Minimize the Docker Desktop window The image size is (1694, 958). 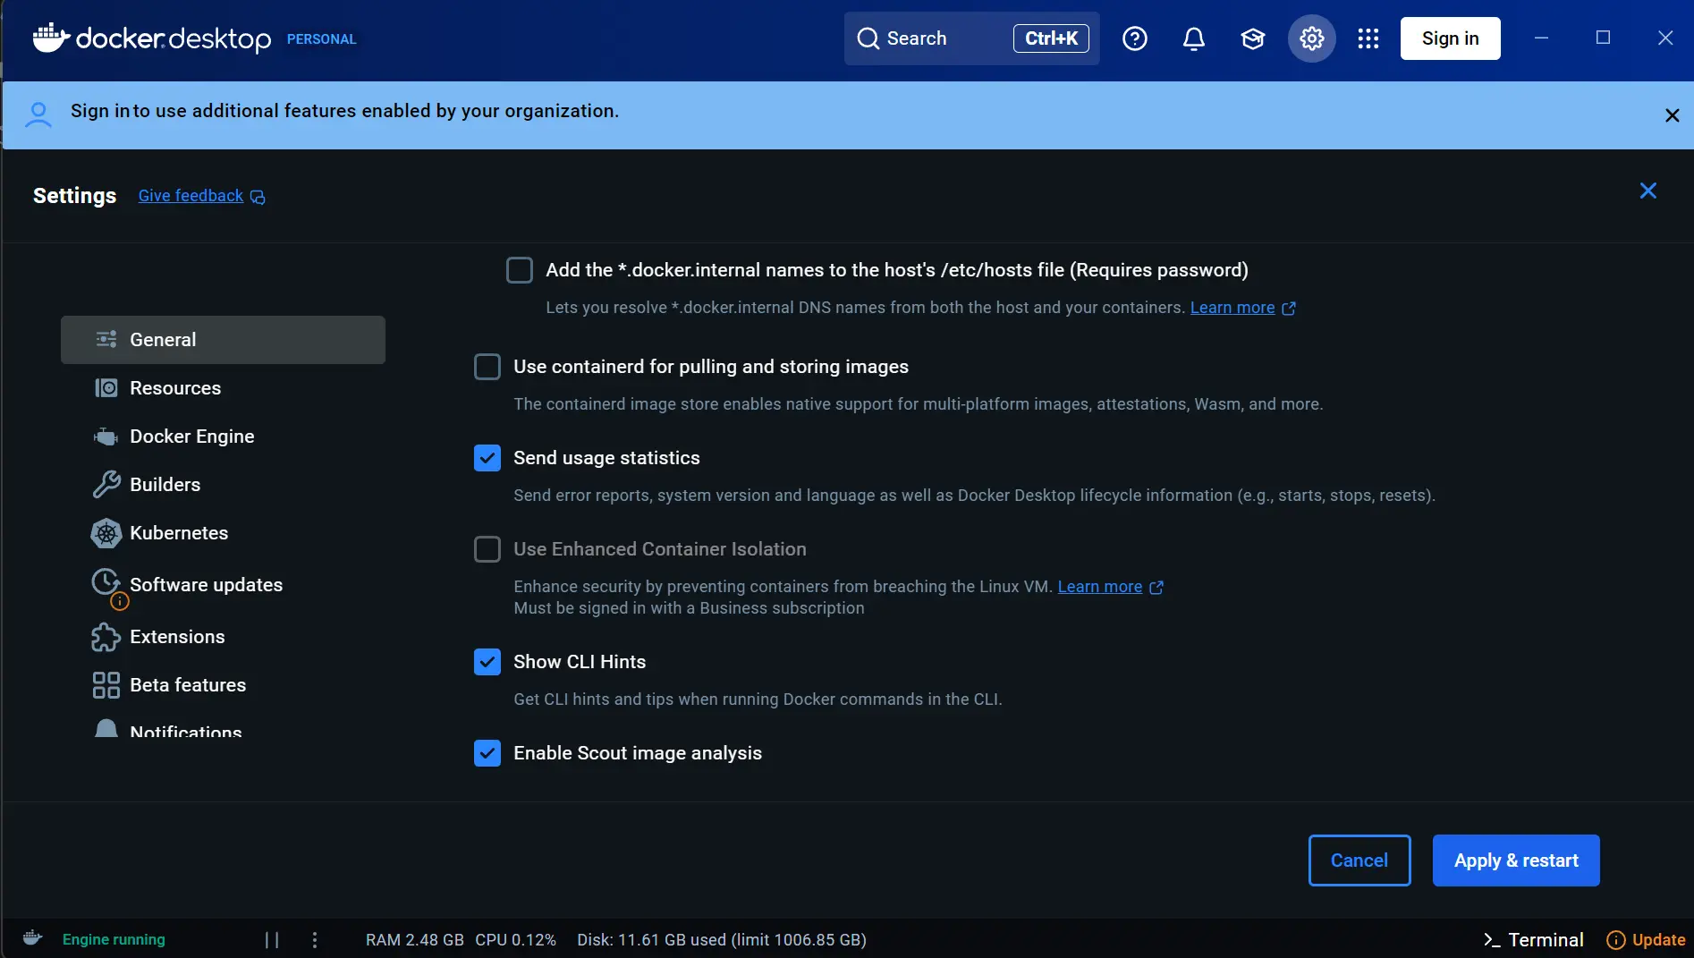coord(1542,38)
